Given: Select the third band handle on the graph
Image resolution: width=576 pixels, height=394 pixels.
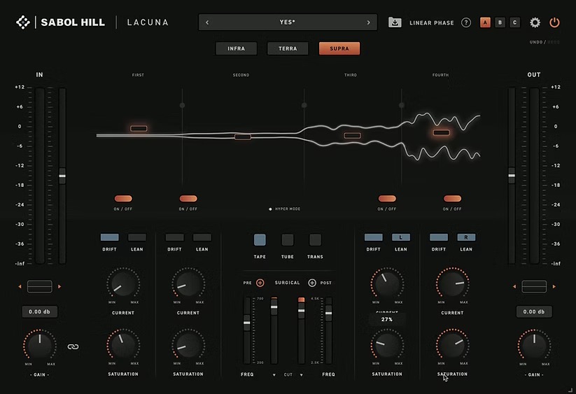Looking at the screenshot, I should 352,136.
